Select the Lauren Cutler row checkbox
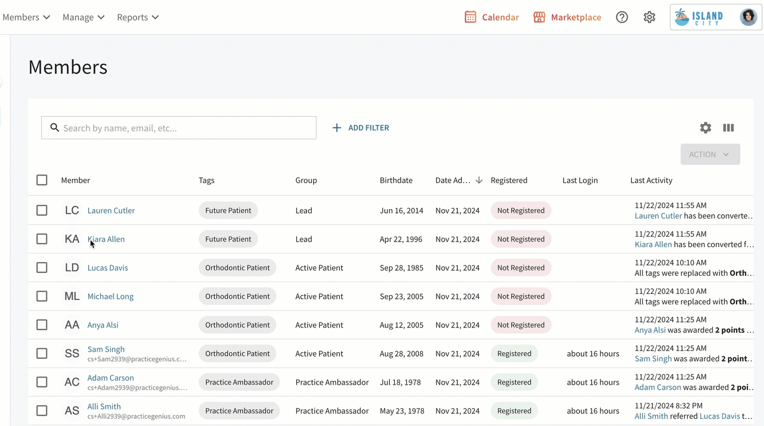Image resolution: width=764 pixels, height=426 pixels. click(42, 210)
